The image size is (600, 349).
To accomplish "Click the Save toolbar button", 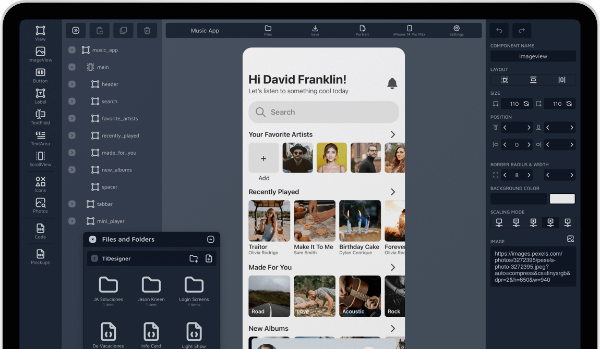I will (315, 30).
